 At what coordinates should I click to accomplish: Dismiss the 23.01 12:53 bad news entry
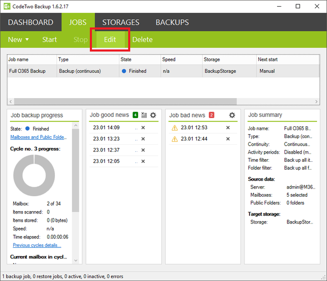click(228, 127)
